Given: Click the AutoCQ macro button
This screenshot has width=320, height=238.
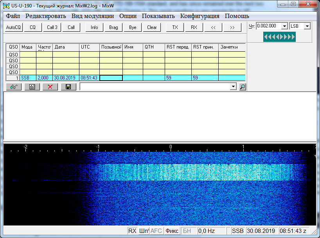Looking at the screenshot, I should pos(13,27).
